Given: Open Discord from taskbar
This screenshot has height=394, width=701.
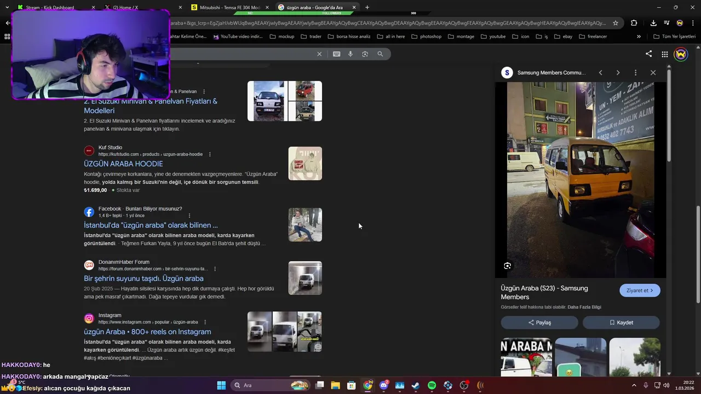Looking at the screenshot, I should (x=383, y=385).
